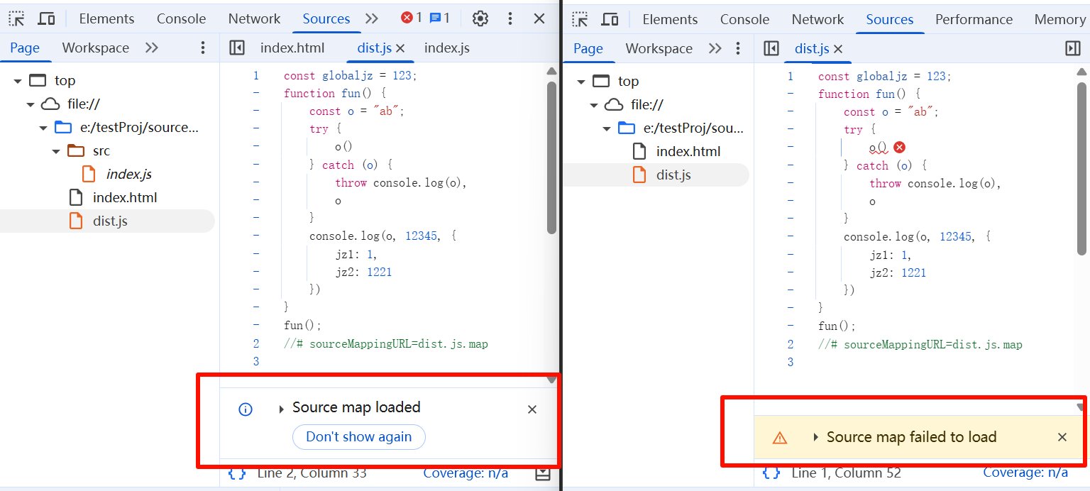Open index.js editor tab in left window

click(447, 48)
